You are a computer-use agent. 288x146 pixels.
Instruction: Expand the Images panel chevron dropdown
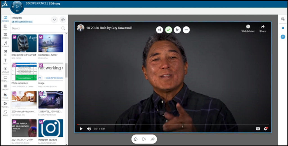click(x=54, y=20)
